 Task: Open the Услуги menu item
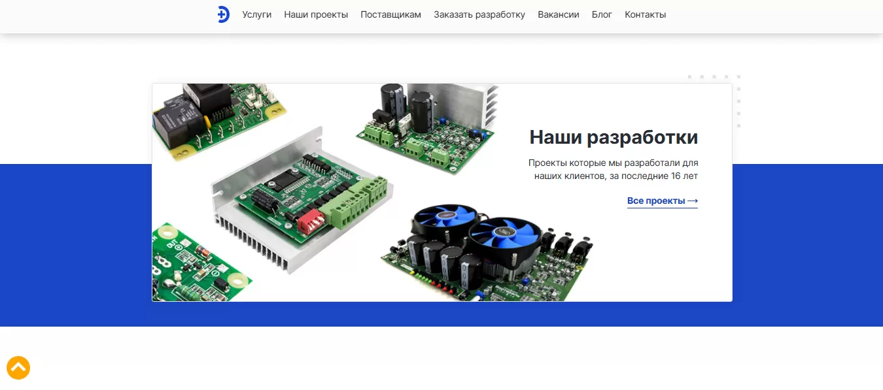(x=257, y=14)
